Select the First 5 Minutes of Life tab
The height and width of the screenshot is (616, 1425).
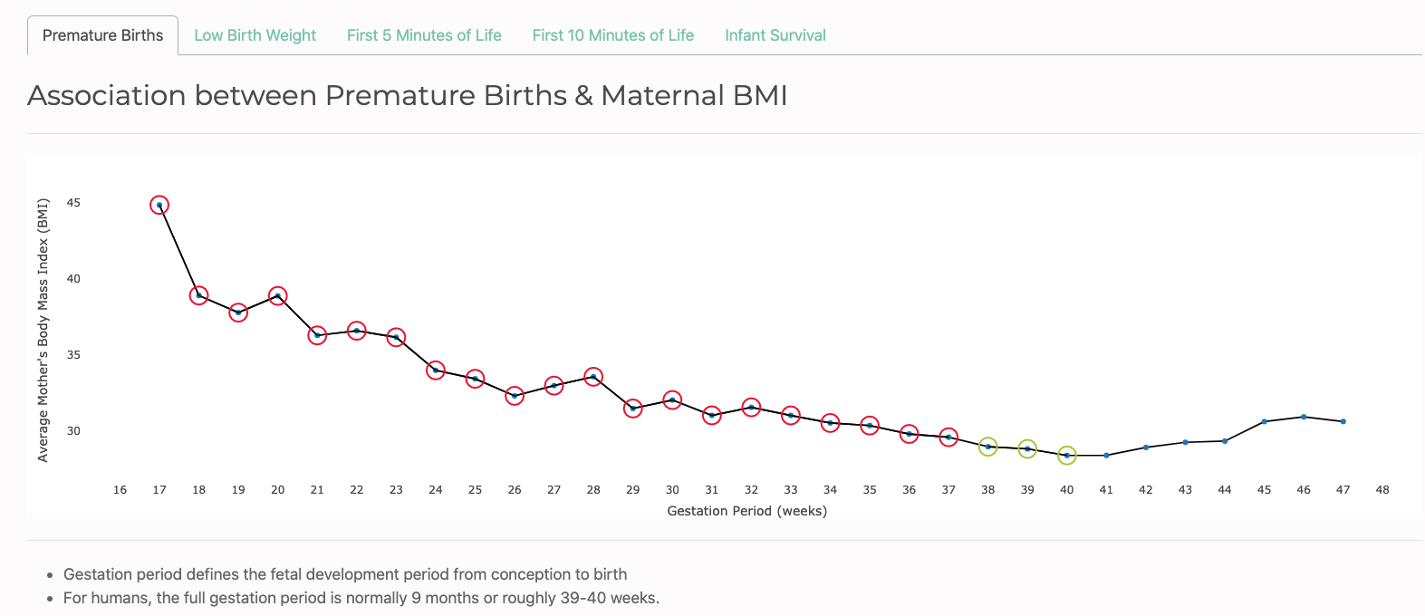point(424,35)
